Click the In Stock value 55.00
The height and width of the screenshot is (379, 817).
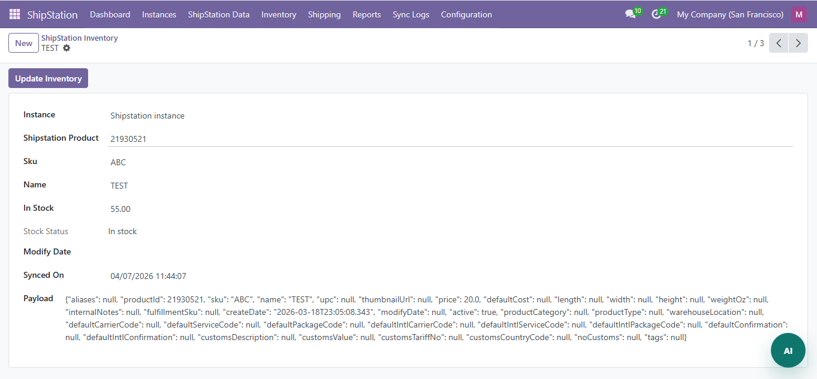tap(120, 209)
